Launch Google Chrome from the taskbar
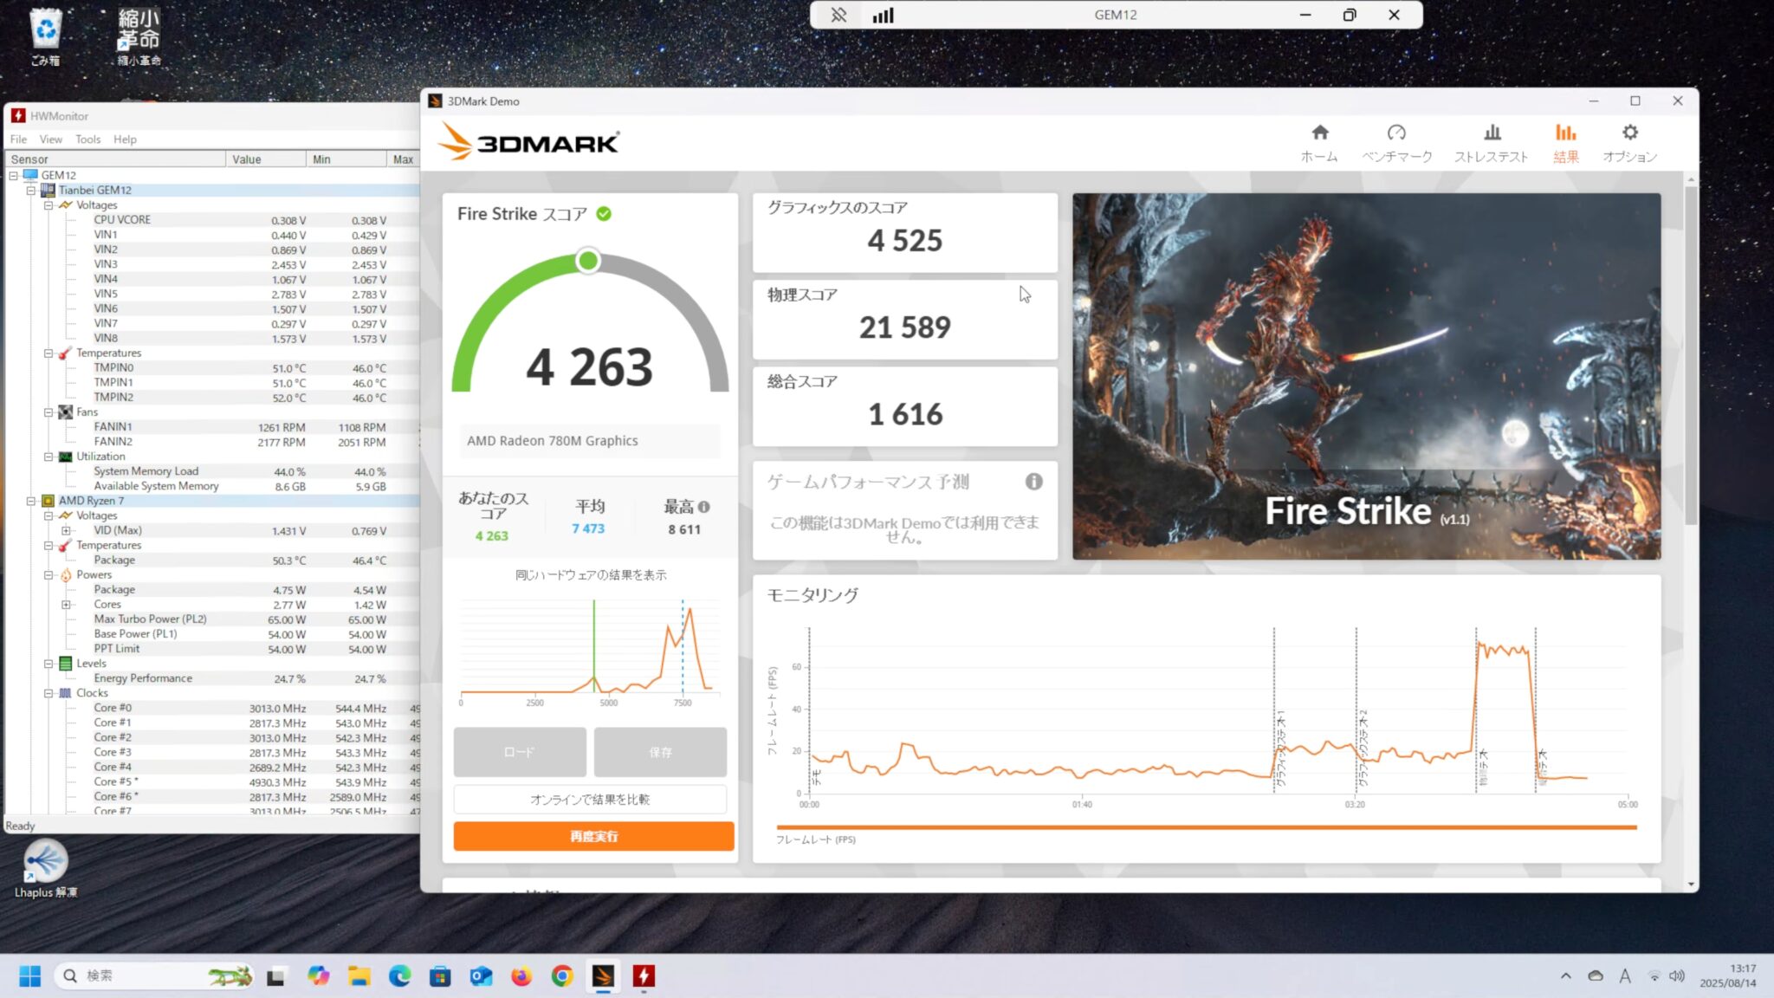Screen dimensions: 1774x998 562,976
